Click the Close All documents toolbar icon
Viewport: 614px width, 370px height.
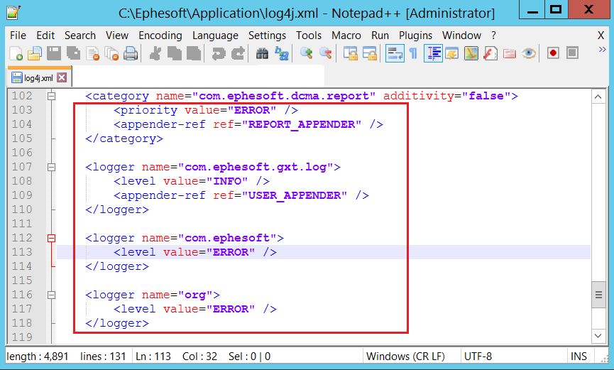111,53
